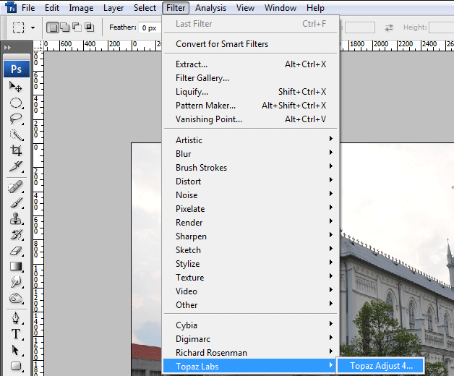Open the tool preset picker arrow
Screen dimensions: 454x376
pyautogui.click(x=33, y=27)
